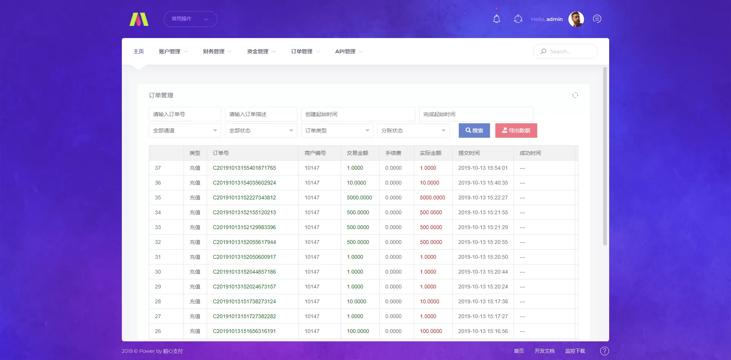Click the magnifier icon in the Search box

[543, 51]
